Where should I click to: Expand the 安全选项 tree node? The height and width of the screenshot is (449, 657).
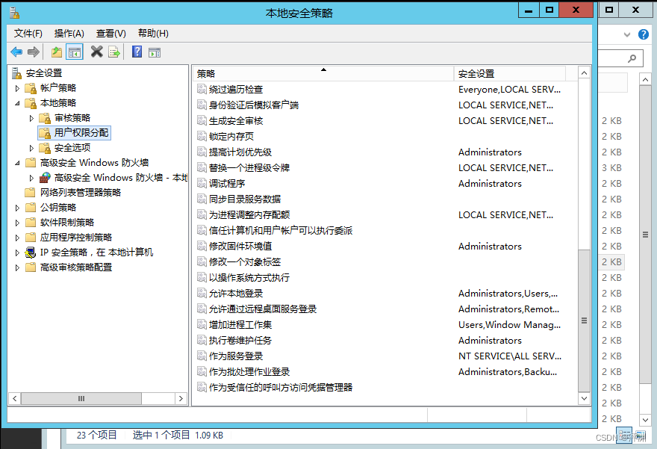click(x=31, y=148)
